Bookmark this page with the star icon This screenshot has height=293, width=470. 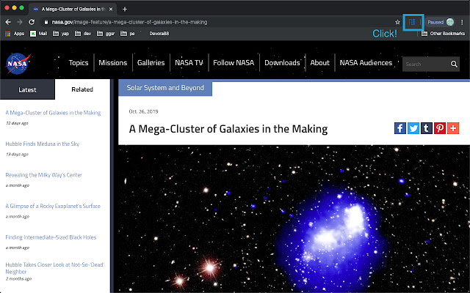pos(397,22)
